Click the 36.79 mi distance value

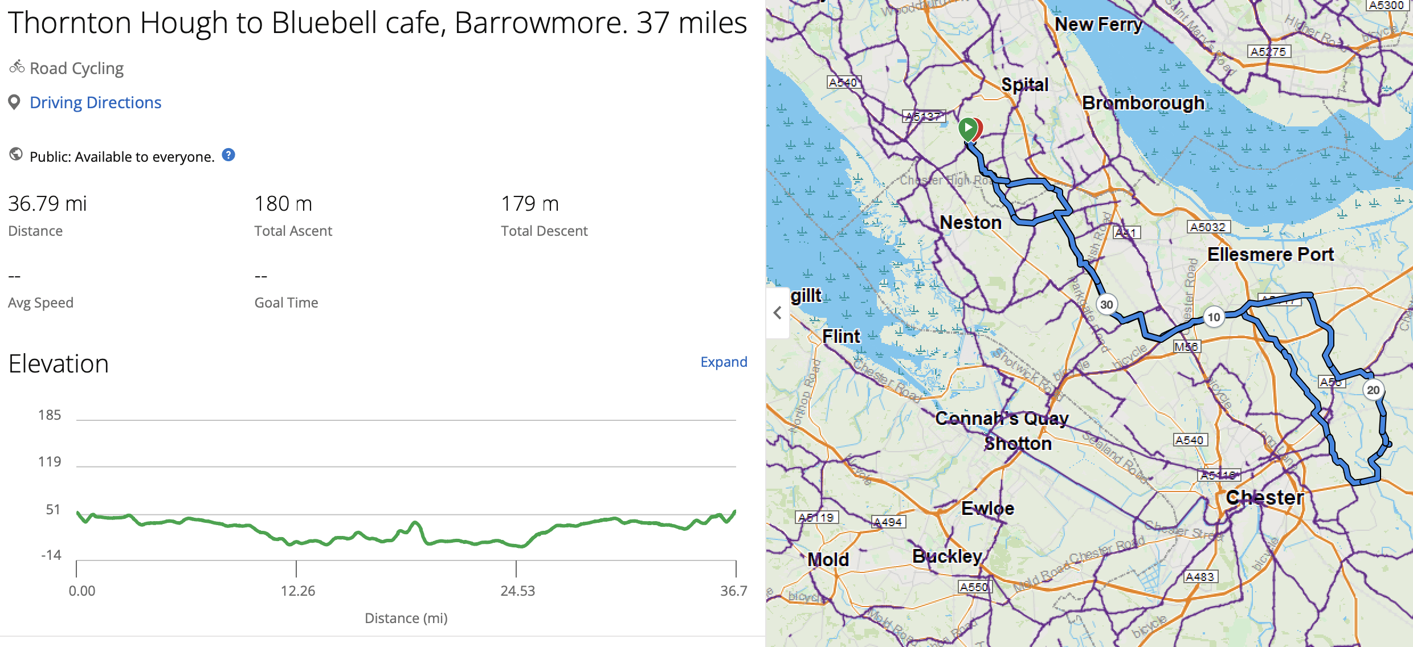(x=47, y=204)
